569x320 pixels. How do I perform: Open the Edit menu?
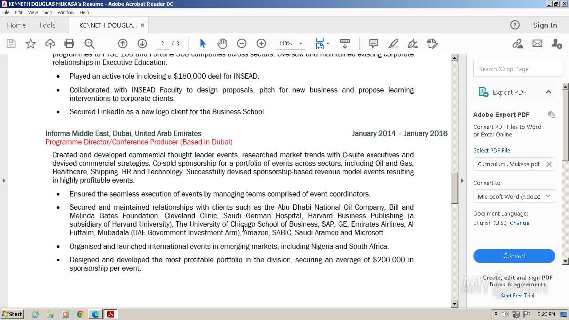click(19, 12)
